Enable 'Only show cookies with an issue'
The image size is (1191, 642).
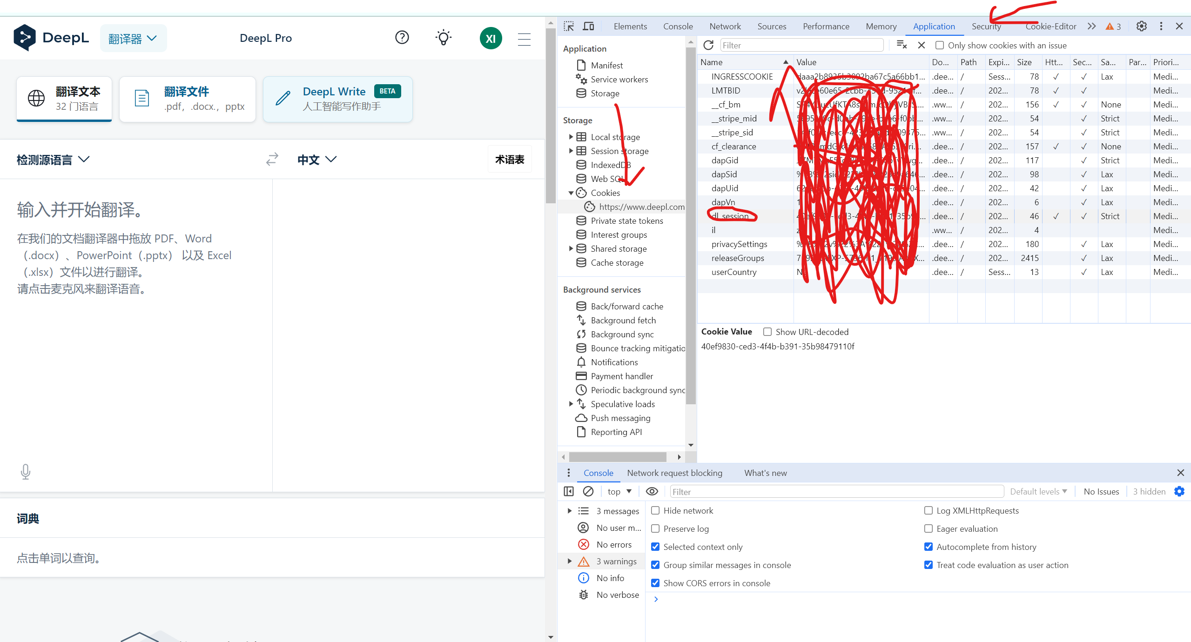tap(940, 45)
